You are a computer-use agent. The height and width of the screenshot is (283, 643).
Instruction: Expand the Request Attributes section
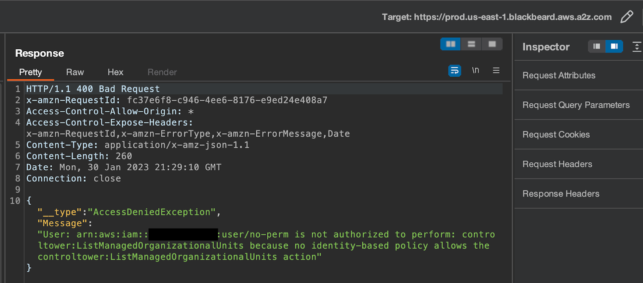(x=559, y=75)
